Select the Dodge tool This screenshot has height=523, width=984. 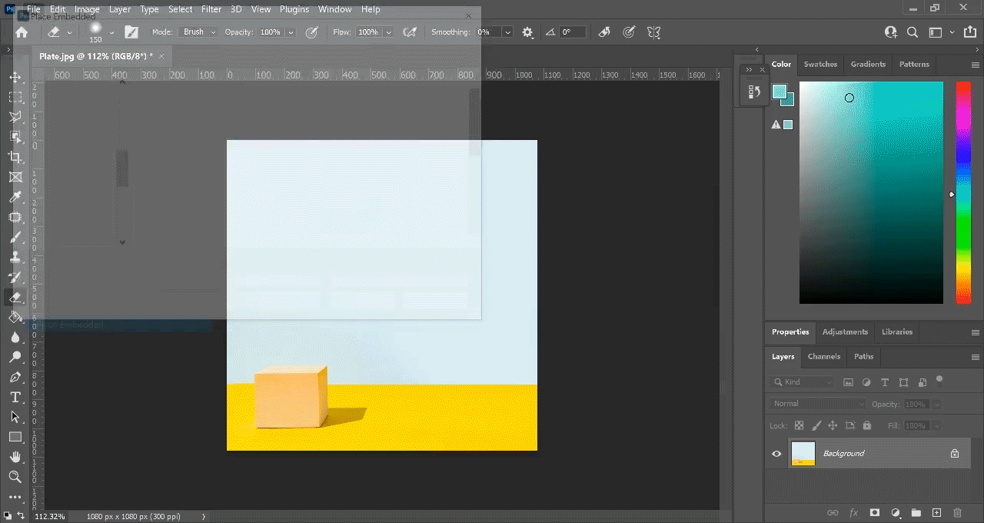tap(15, 357)
